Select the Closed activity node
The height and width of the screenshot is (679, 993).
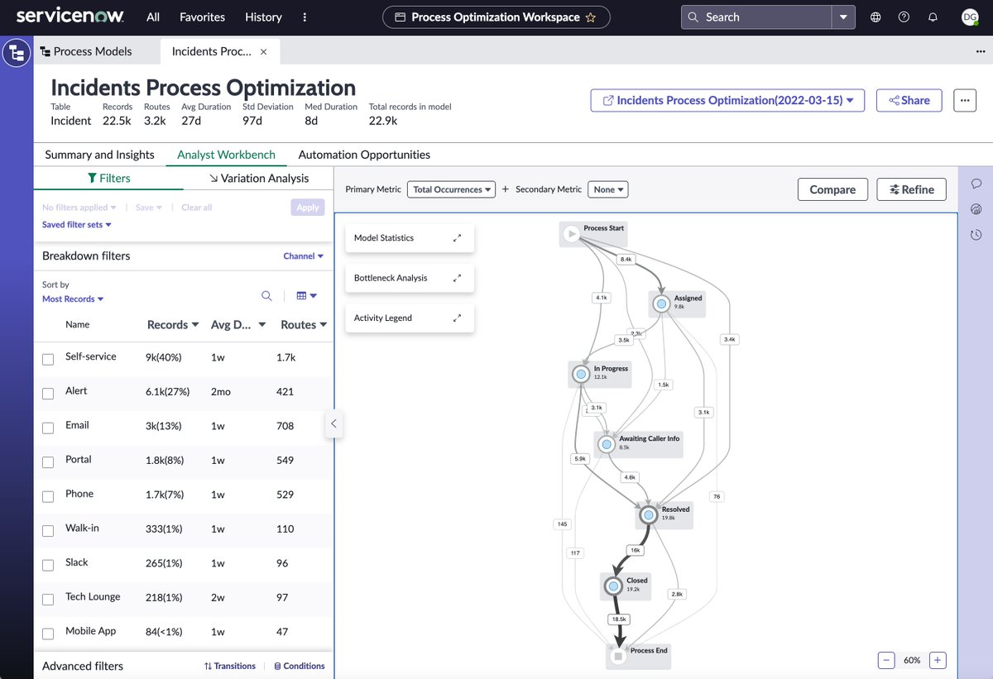626,586
